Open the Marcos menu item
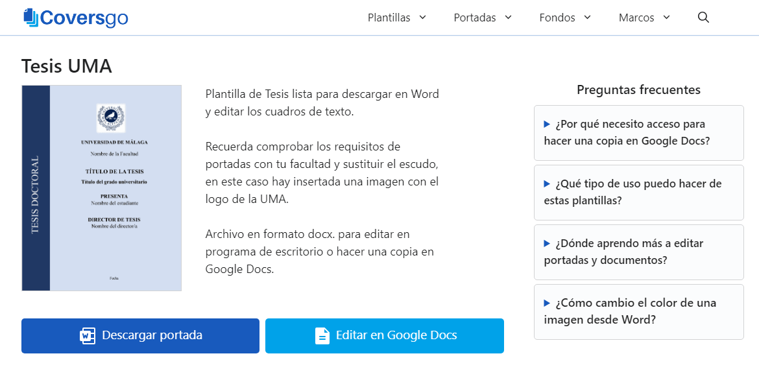This screenshot has width=759, height=369. (636, 18)
